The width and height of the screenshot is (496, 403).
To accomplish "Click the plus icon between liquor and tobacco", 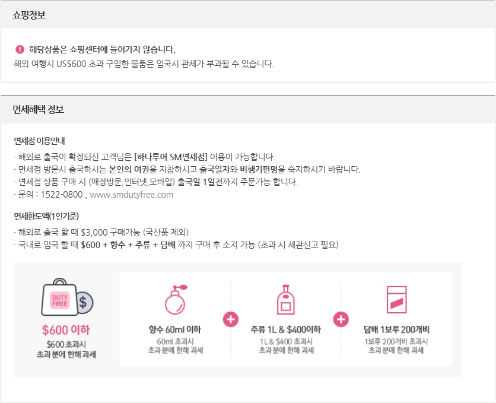I will click(x=341, y=319).
